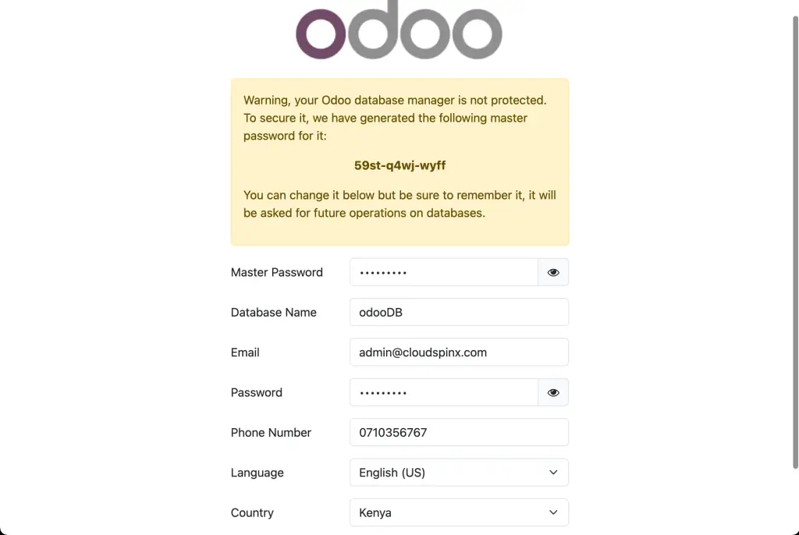Viewport: 799px width, 535px height.
Task: Click the Country field chevron
Action: [x=553, y=512]
